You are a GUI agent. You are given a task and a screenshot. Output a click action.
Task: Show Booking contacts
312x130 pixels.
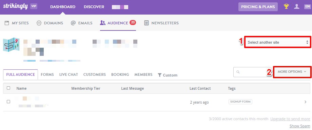(120, 74)
